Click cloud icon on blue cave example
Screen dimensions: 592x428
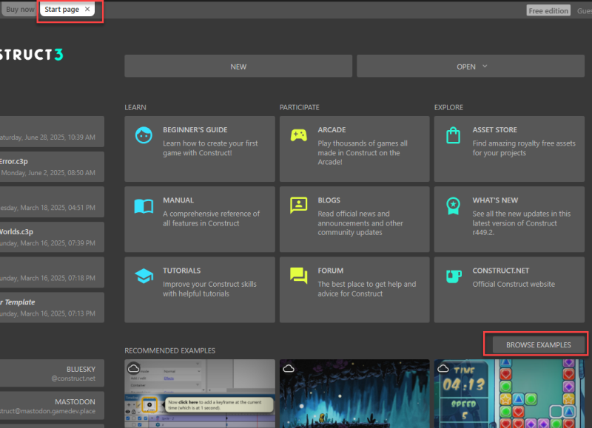[289, 368]
